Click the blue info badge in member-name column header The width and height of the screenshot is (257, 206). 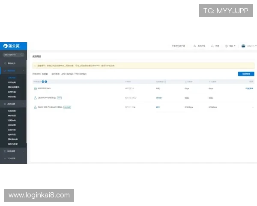click(x=46, y=81)
